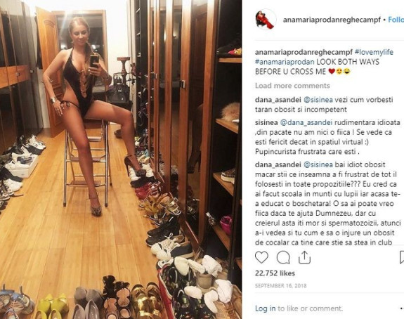
Task: Open caption author username above hashtags
Action: 304,52
